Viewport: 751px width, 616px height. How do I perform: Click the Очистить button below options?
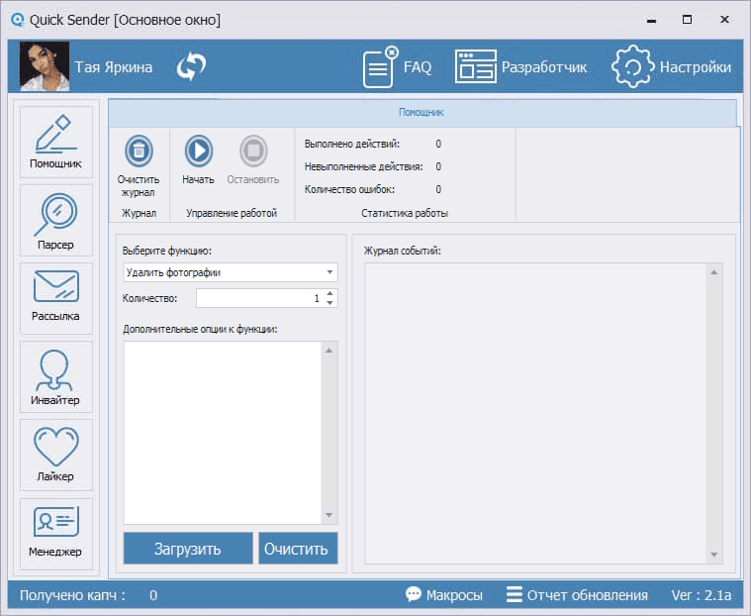298,549
